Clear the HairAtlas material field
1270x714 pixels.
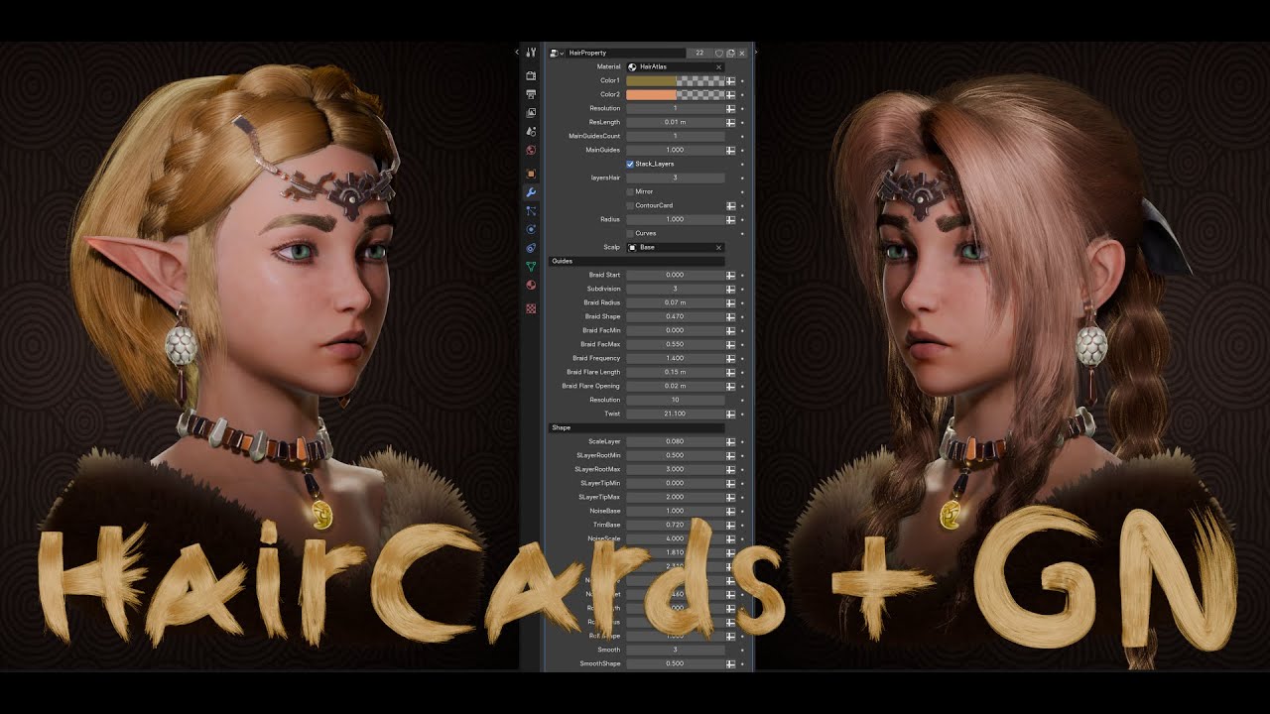[718, 66]
